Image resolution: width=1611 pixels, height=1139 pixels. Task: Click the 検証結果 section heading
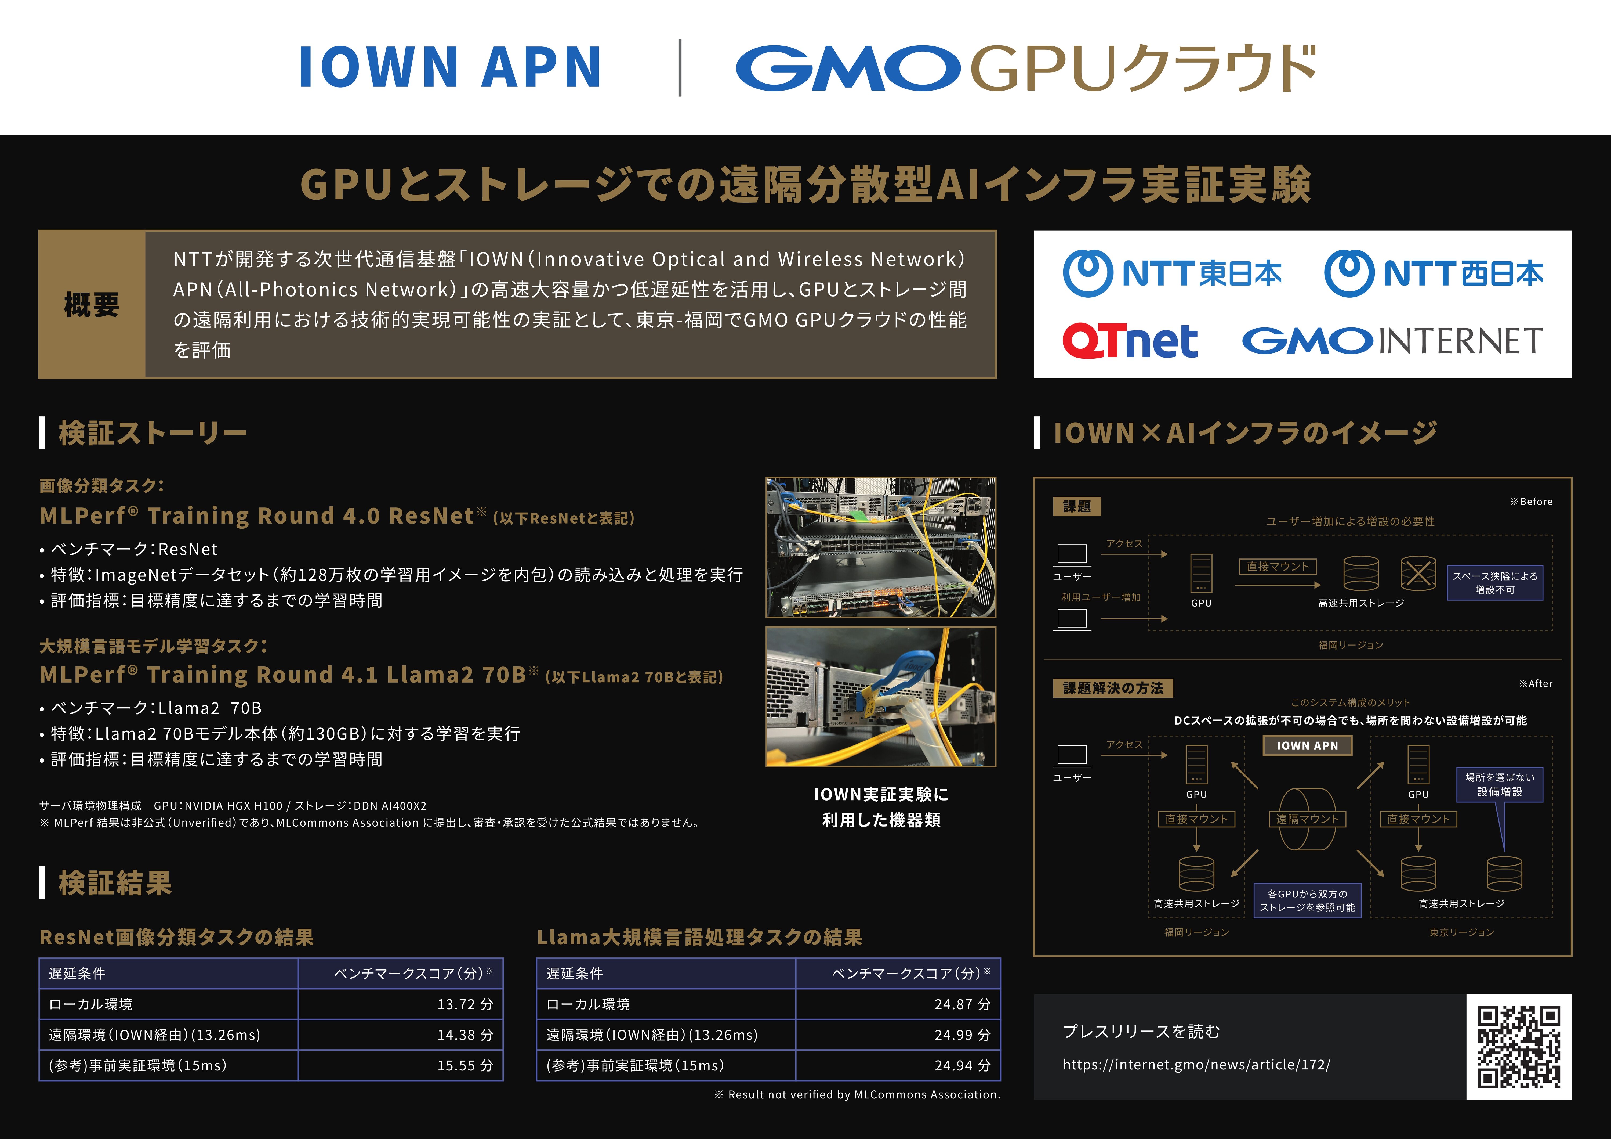pos(116,883)
